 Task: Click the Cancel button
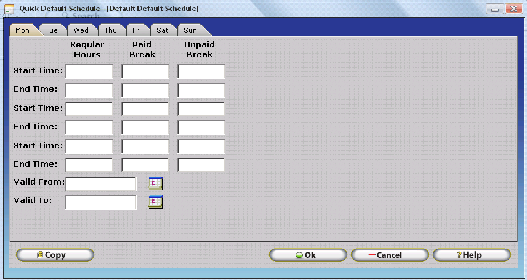click(x=390, y=255)
